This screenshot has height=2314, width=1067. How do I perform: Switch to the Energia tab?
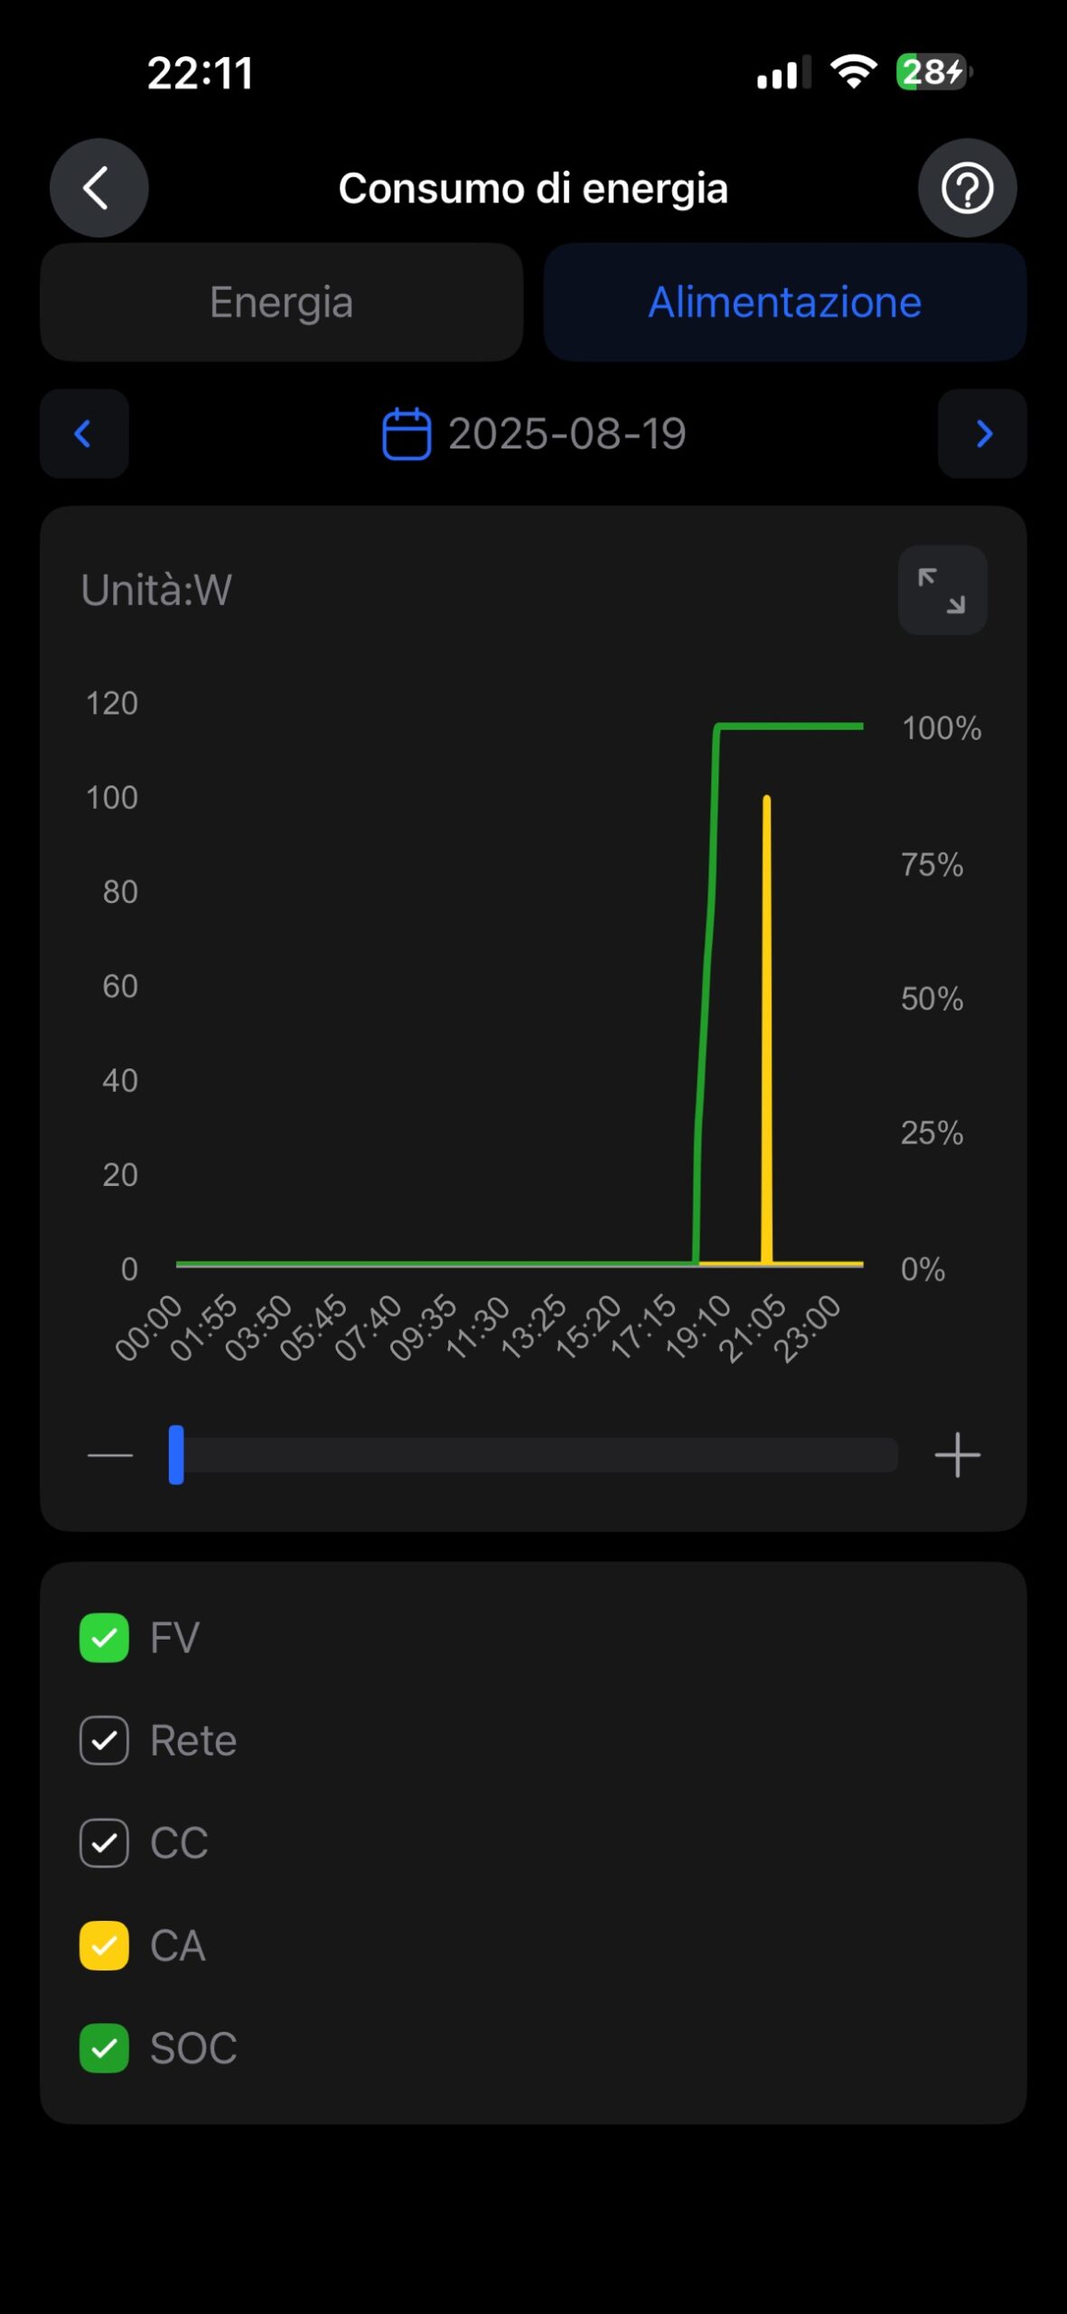281,302
